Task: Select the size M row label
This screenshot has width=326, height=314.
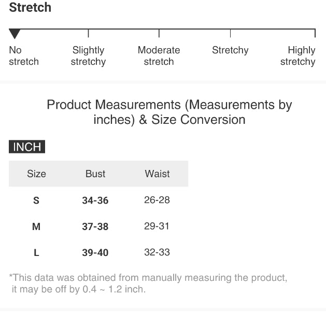Action: click(x=36, y=227)
